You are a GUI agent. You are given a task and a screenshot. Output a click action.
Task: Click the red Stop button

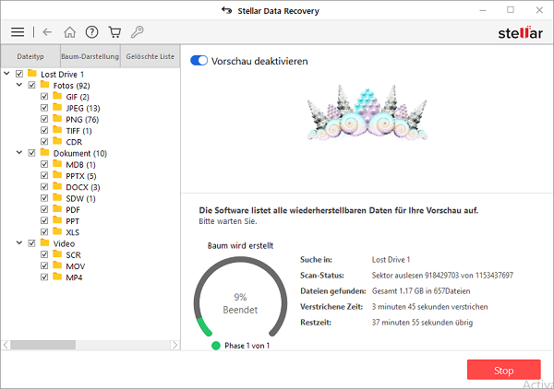(x=504, y=370)
